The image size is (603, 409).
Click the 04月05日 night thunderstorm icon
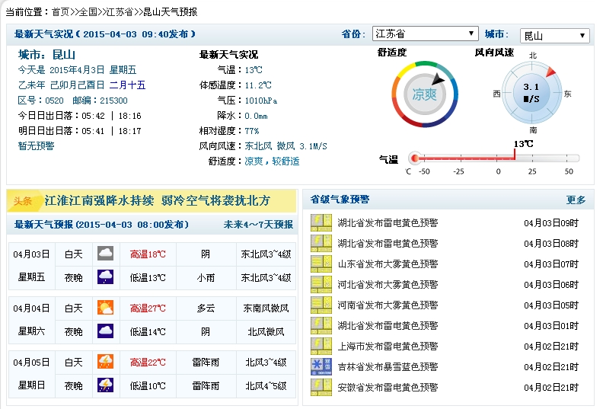[105, 385]
